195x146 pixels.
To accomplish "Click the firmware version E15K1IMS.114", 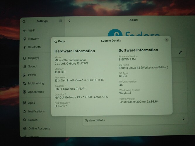I will pos(127,59).
